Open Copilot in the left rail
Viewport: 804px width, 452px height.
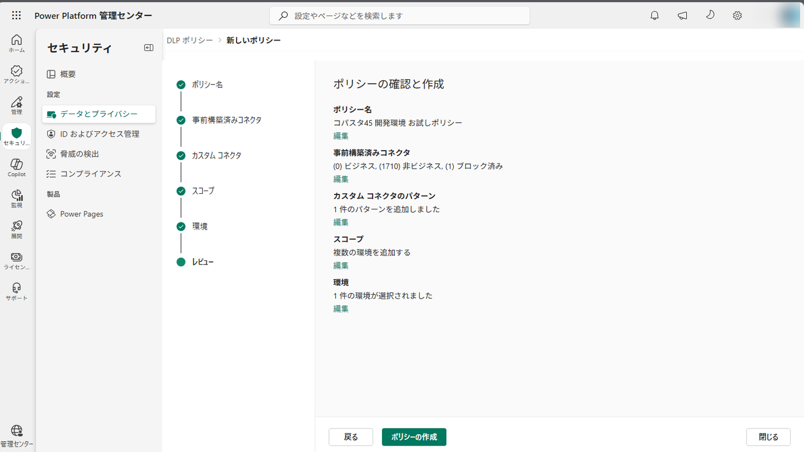point(17,167)
